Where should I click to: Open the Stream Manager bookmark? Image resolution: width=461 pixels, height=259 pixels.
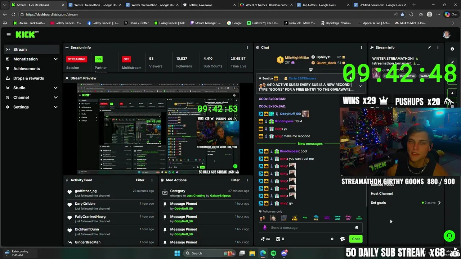tap(205, 23)
